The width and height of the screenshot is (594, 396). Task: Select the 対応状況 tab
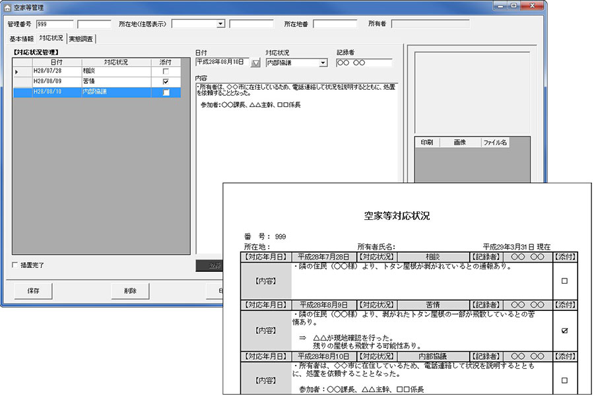point(51,38)
